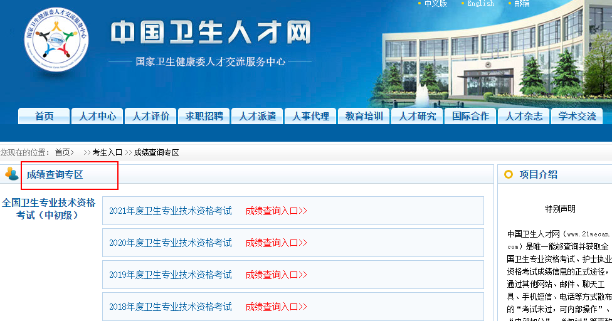The width and height of the screenshot is (612, 321).
Task: Select the 人事代理 navigation tab
Action: click(310, 117)
